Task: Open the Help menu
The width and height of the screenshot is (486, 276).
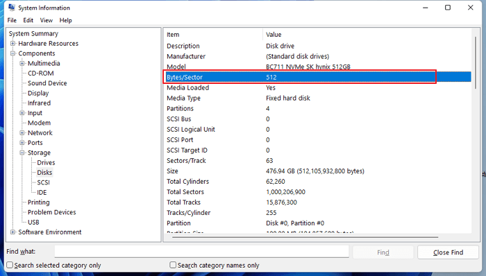Action: click(65, 20)
